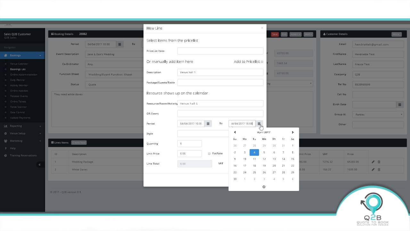Screen dimensions: 410x231
Task: Click the PriceList Item input field
Action: pos(220,51)
